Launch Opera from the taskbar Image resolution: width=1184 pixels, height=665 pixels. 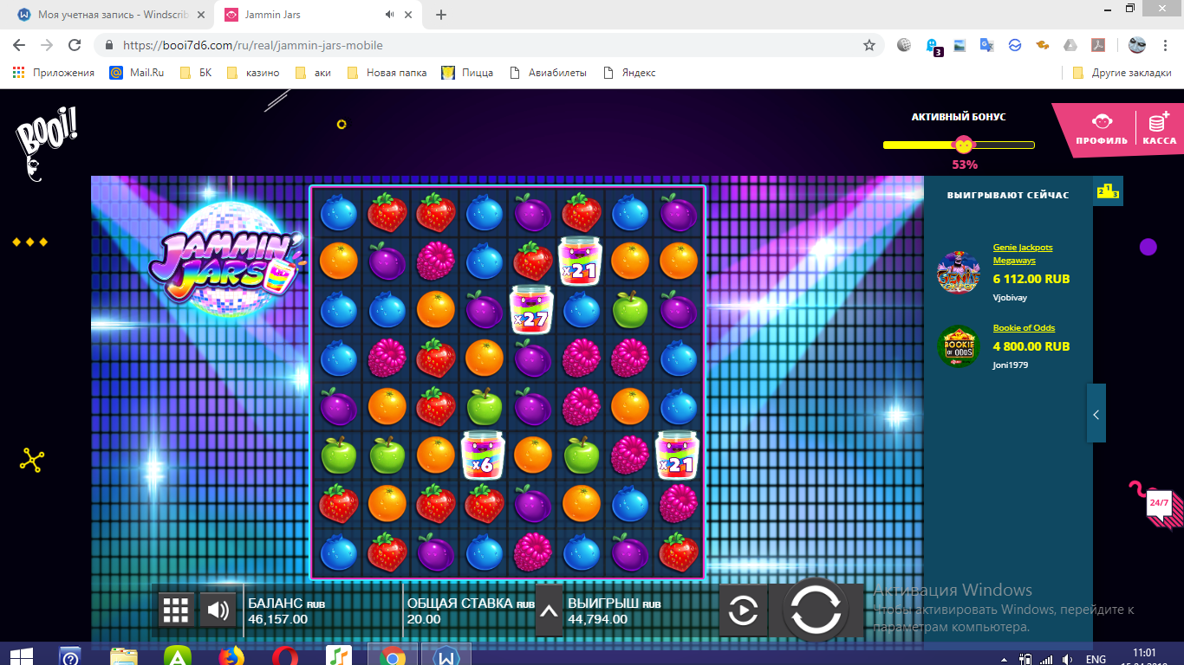coord(285,656)
